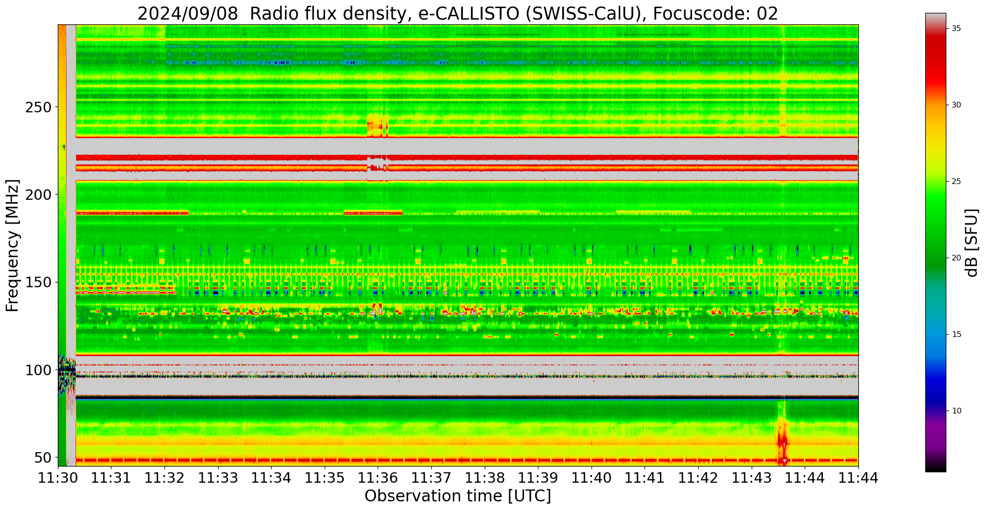The width and height of the screenshot is (986, 510).
Task: Click the 200 frequency tick label
Action: click(x=38, y=195)
